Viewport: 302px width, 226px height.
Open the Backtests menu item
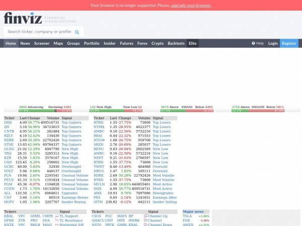(x=176, y=43)
